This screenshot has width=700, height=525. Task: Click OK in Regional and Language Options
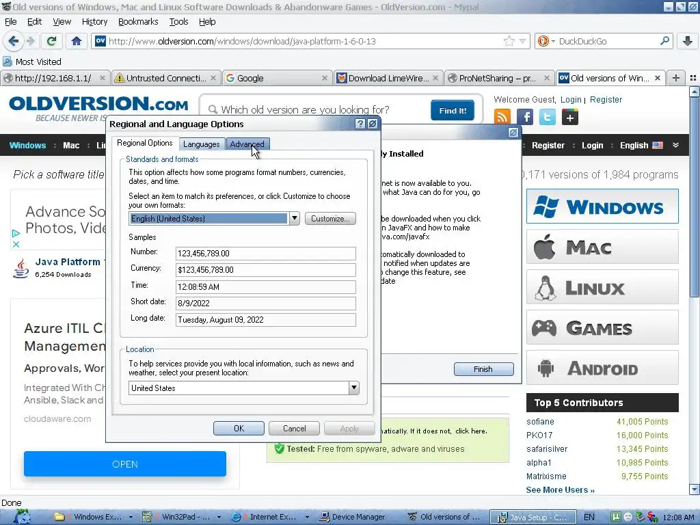[x=239, y=428]
